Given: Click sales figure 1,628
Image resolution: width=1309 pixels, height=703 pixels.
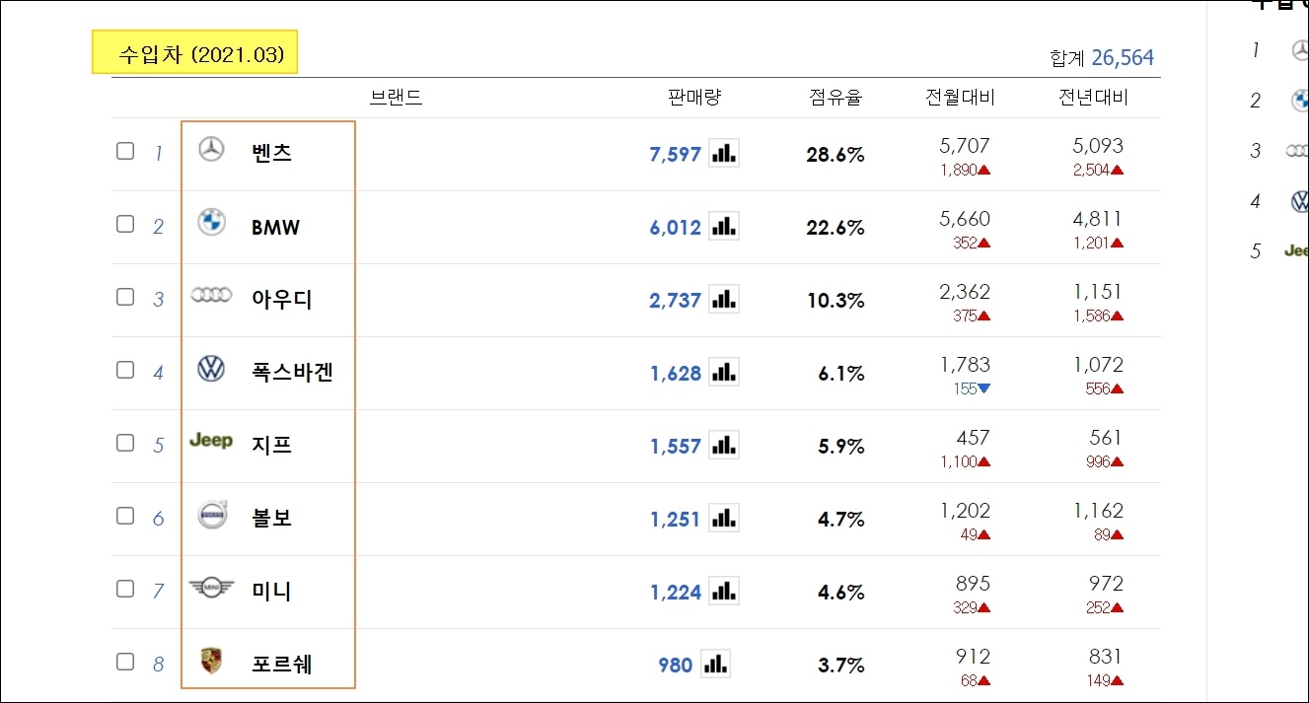Looking at the screenshot, I should click(x=675, y=374).
